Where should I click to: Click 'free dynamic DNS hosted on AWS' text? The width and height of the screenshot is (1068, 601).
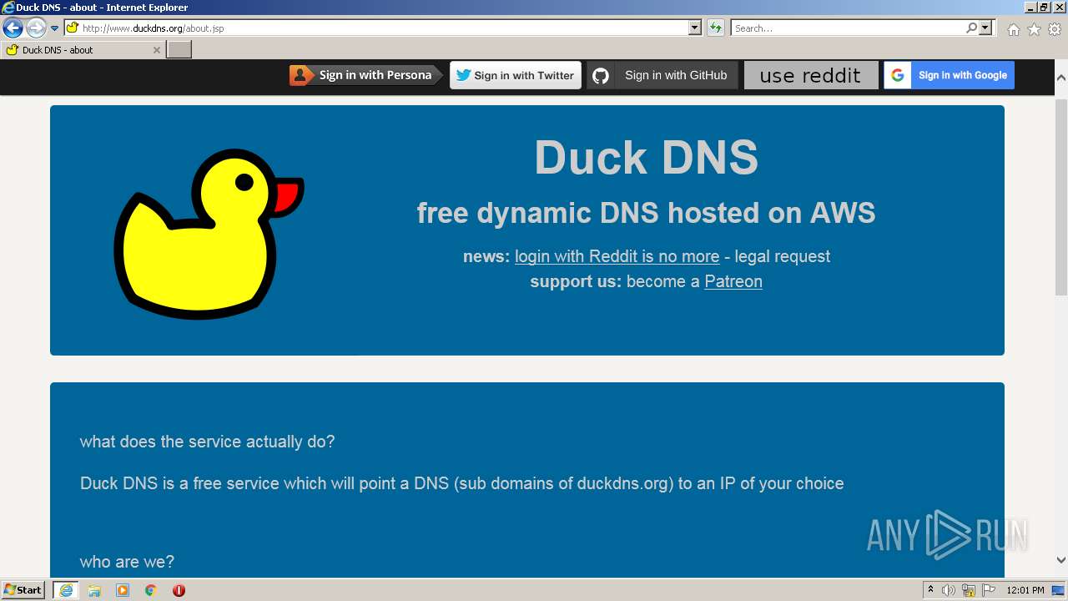pyautogui.click(x=646, y=213)
